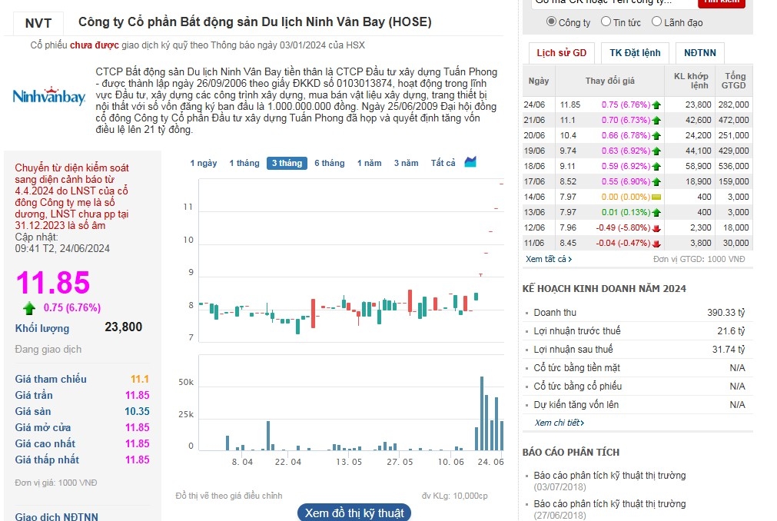Expand full history via Xem tất cả

click(x=549, y=259)
